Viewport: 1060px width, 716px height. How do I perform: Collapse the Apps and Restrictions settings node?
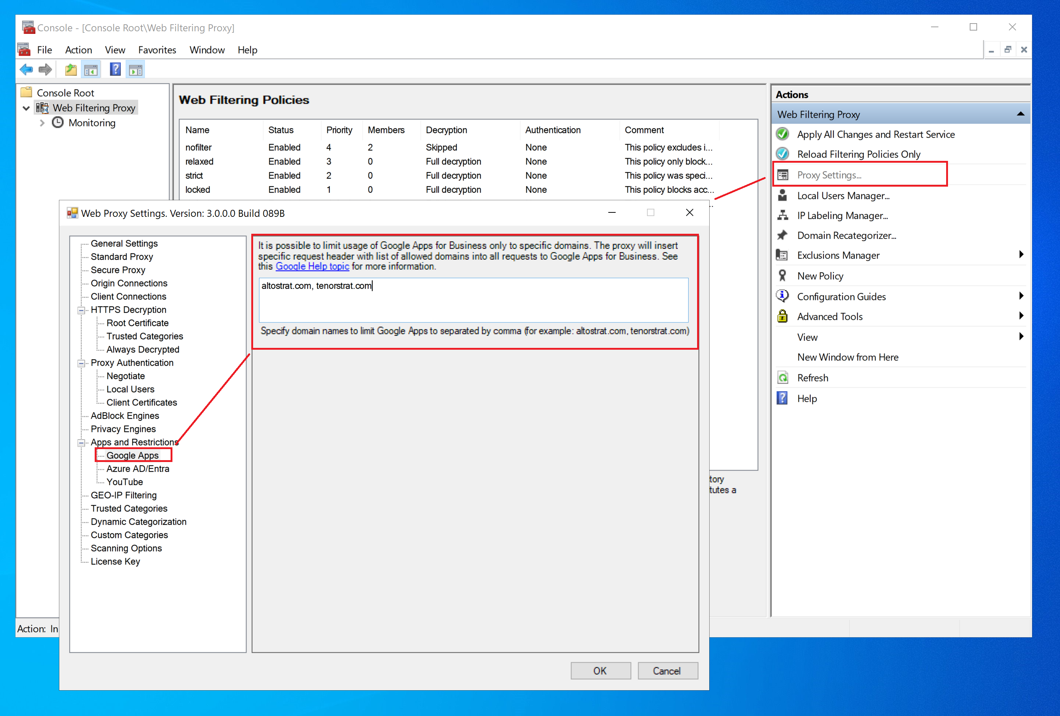(81, 442)
